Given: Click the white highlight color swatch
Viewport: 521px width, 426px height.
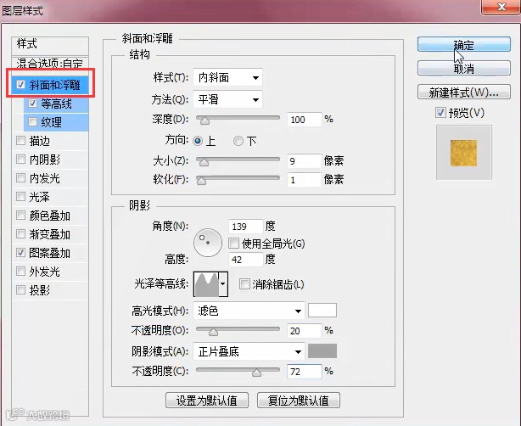Looking at the screenshot, I should (322, 311).
